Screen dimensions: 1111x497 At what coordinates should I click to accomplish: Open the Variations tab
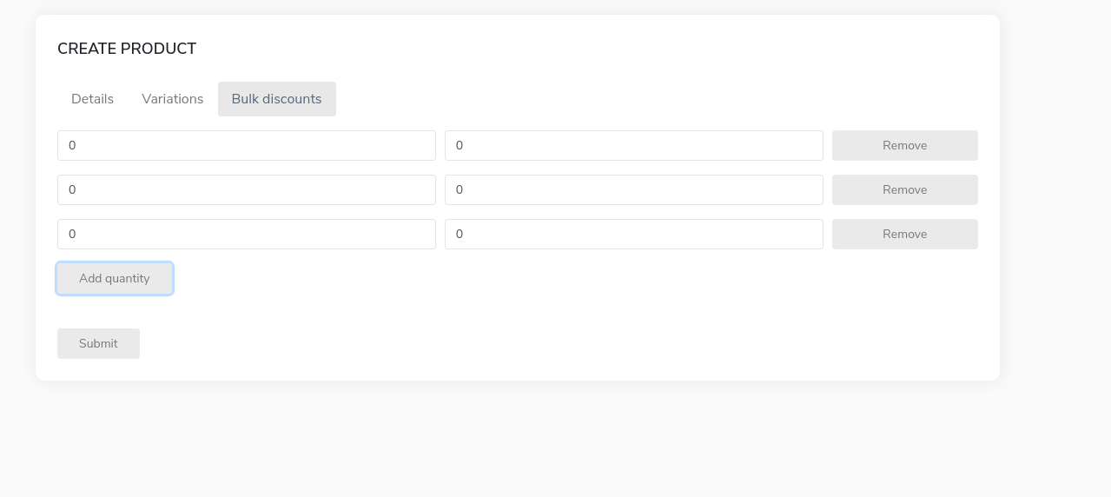(172, 99)
